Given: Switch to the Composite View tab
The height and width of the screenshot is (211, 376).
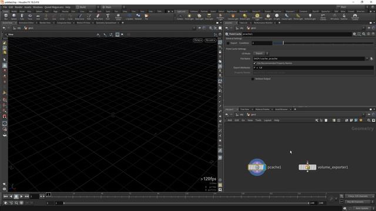Looking at the screenshot, I should [x=64, y=23].
